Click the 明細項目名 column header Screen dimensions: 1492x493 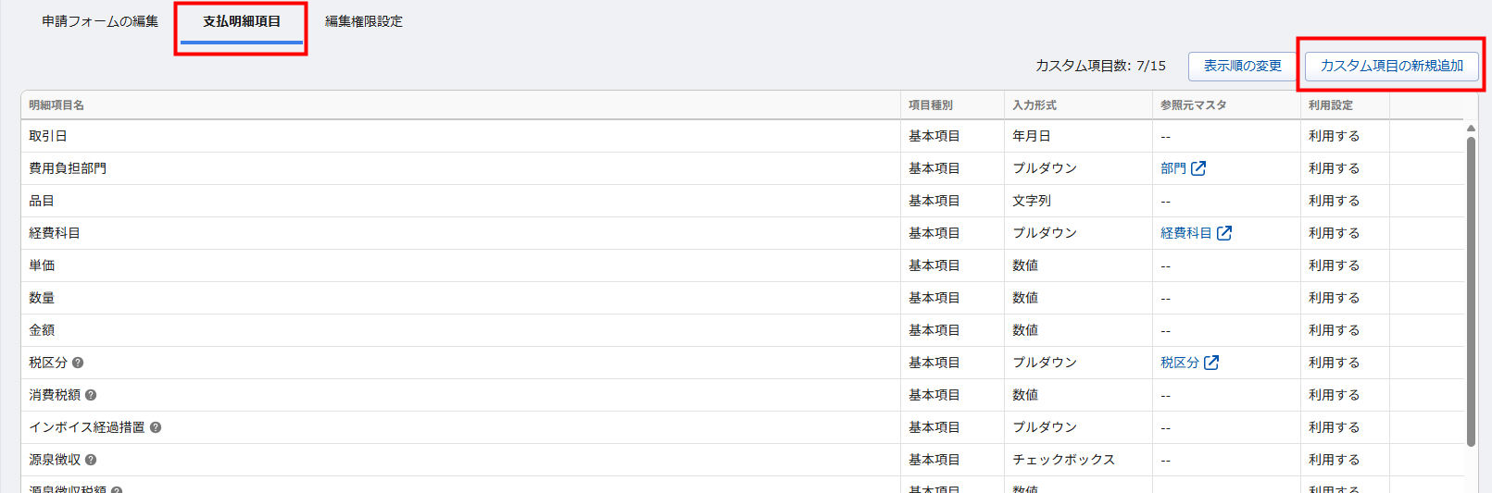tap(56, 105)
